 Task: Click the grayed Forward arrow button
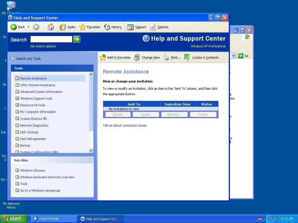[x=36, y=27]
